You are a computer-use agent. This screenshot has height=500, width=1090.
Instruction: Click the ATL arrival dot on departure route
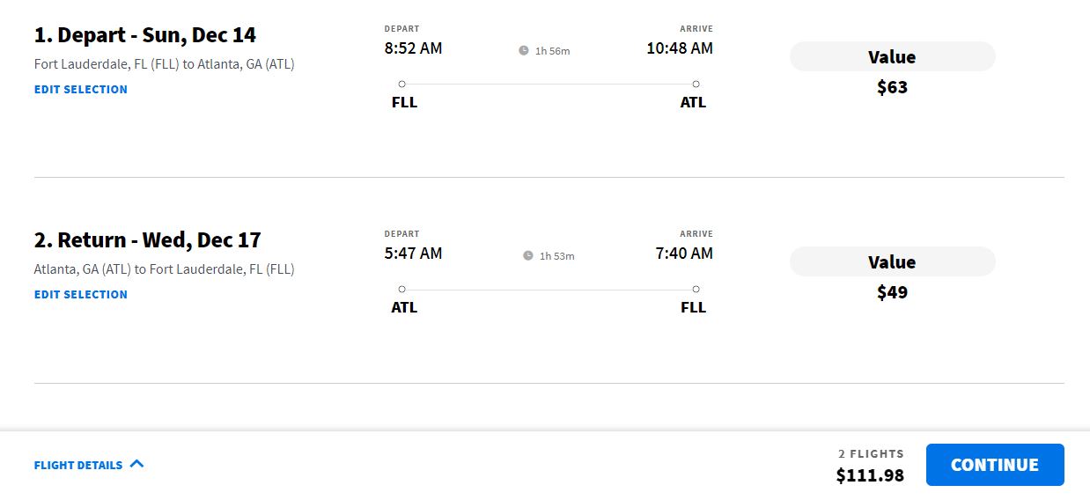(x=696, y=85)
